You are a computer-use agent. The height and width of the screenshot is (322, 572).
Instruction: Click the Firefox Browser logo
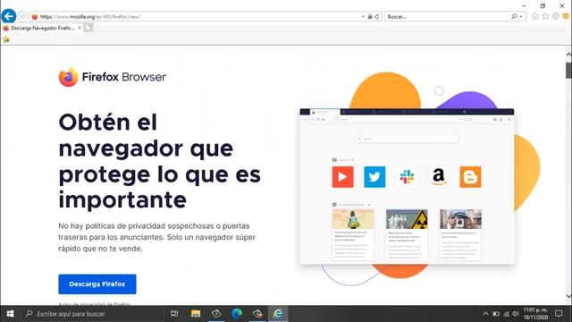(113, 77)
